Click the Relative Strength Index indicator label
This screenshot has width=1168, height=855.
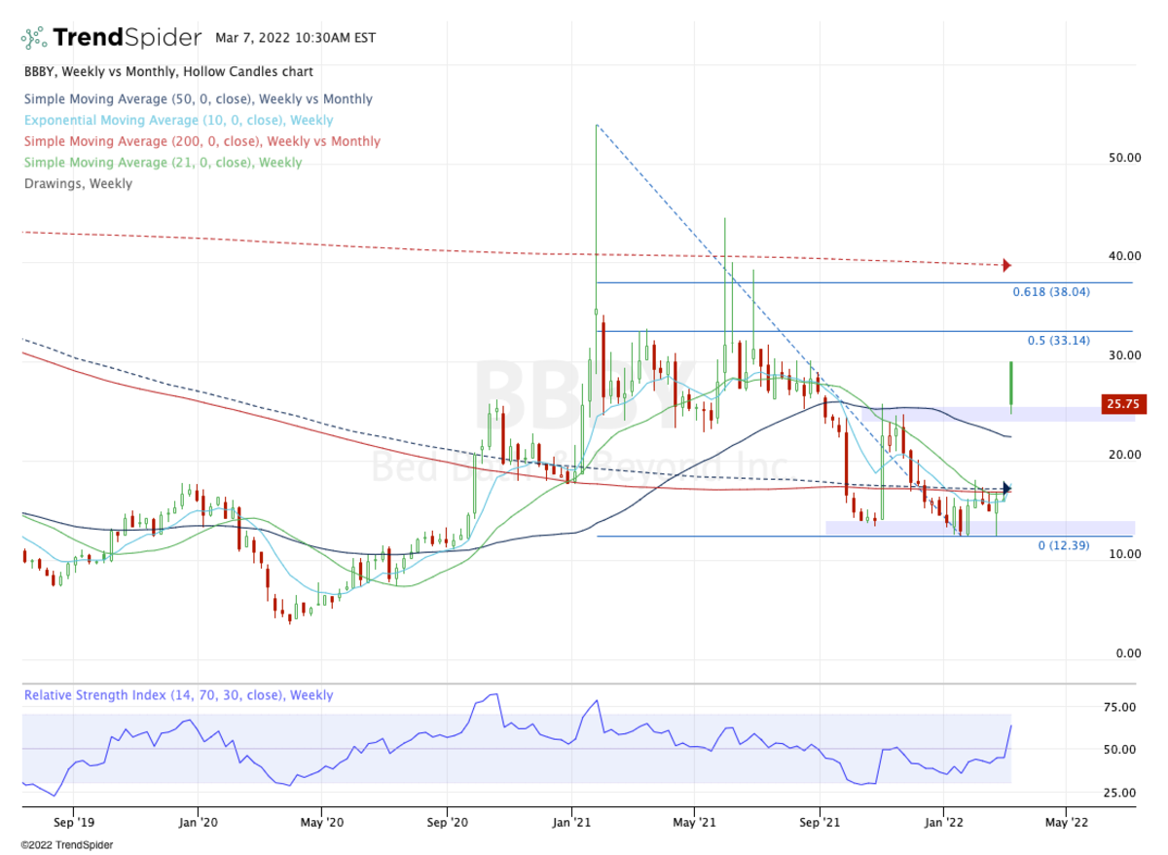tap(178, 695)
